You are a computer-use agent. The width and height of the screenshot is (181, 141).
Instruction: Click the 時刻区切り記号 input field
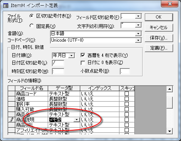coord(58,71)
